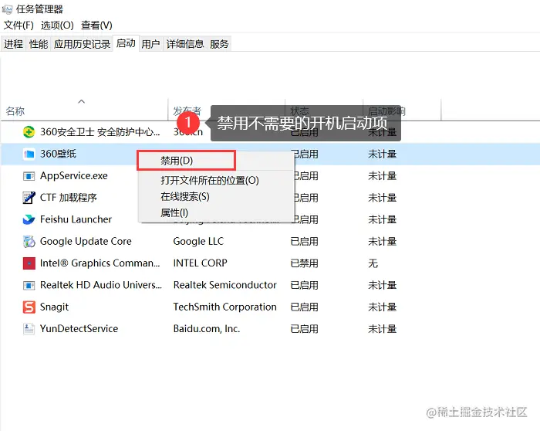Select the Google Update Core row name
This screenshot has height=431, width=540.
point(86,241)
